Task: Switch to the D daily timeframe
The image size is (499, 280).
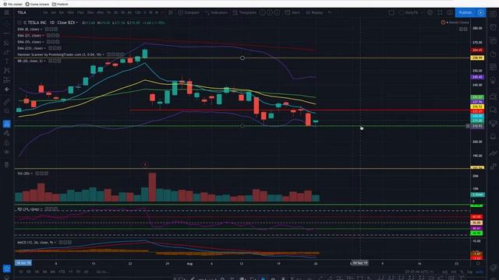Action: (145, 12)
